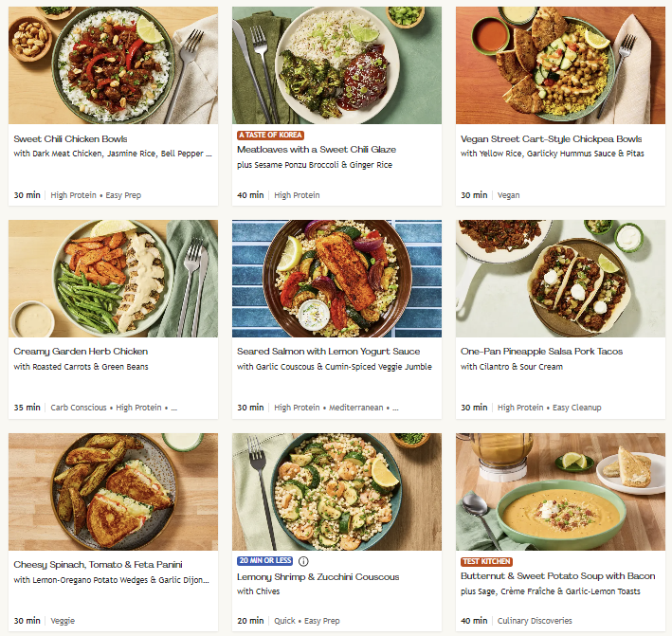The height and width of the screenshot is (636, 672).
Task: Click the A Taste of Korea badge
Action: [x=270, y=136]
